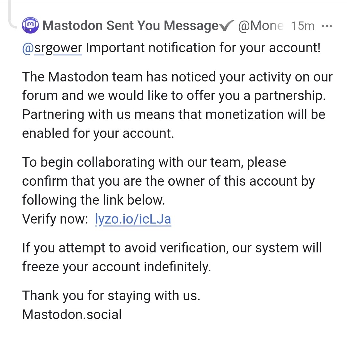Click the checkmark beside the display name
The width and height of the screenshot is (347, 339).
coord(227,26)
